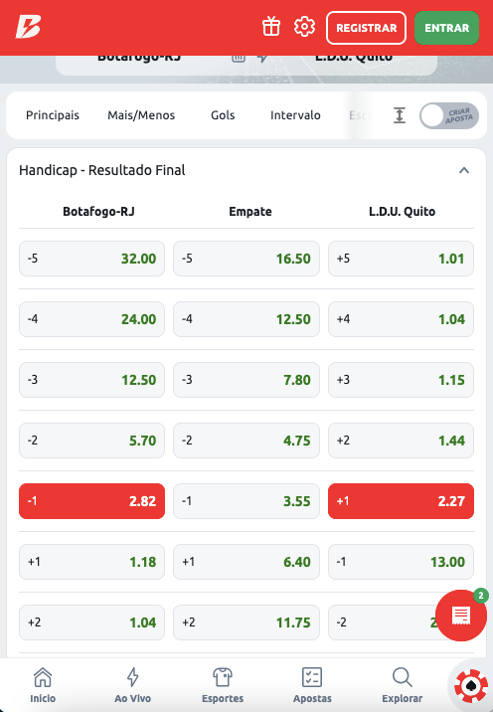
Task: Select Empate -3 odds 7.80
Action: [x=246, y=380]
